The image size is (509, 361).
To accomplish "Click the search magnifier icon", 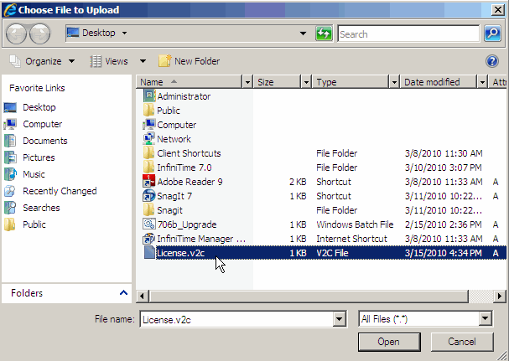I will point(493,34).
